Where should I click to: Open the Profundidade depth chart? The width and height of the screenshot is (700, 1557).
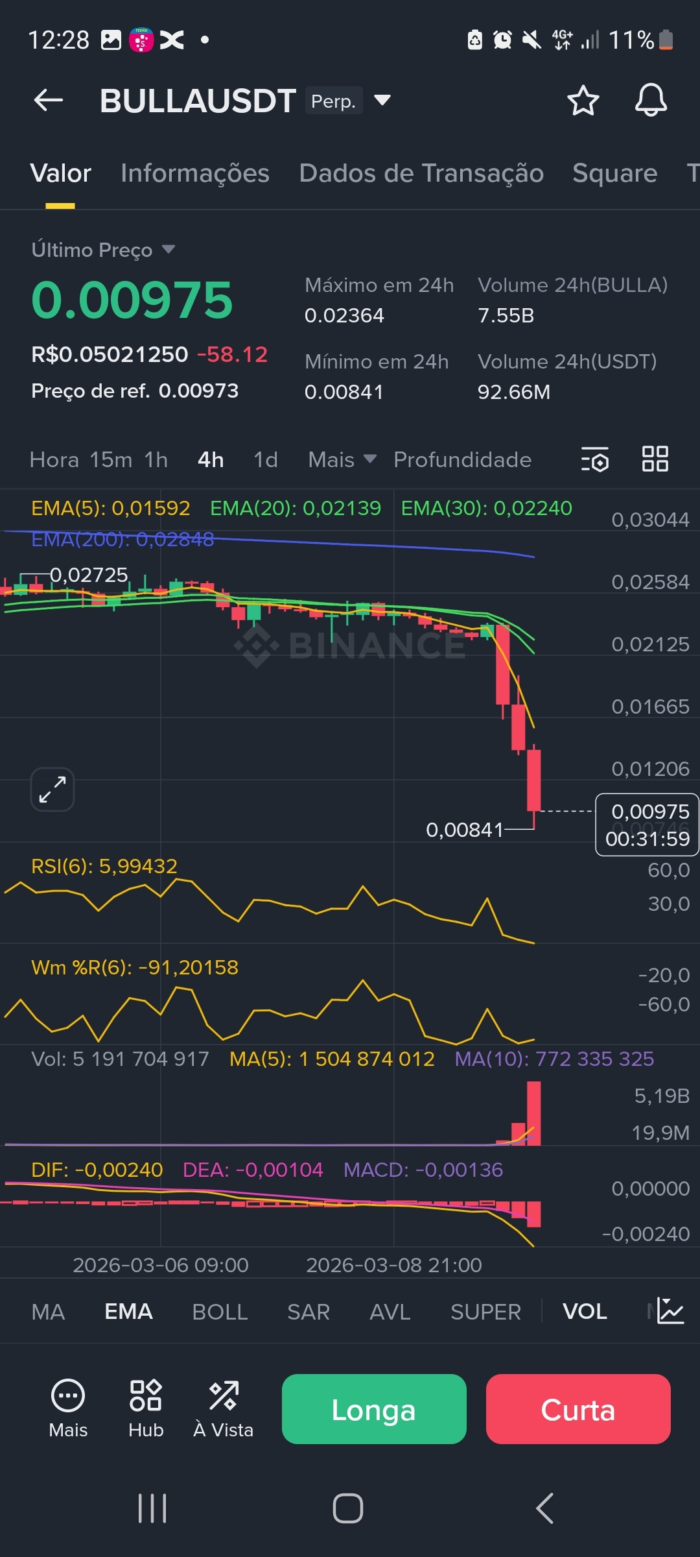tap(463, 459)
